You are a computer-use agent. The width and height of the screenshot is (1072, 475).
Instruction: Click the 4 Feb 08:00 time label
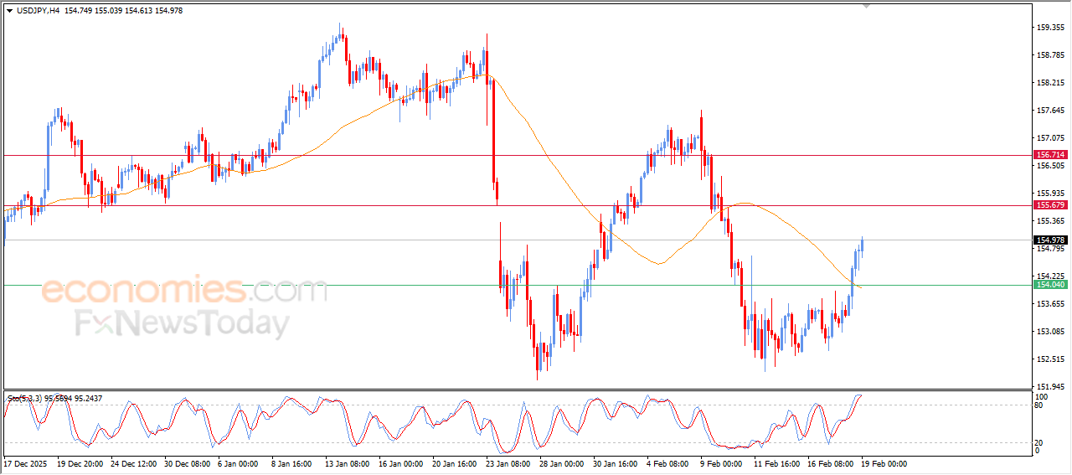pos(667,463)
